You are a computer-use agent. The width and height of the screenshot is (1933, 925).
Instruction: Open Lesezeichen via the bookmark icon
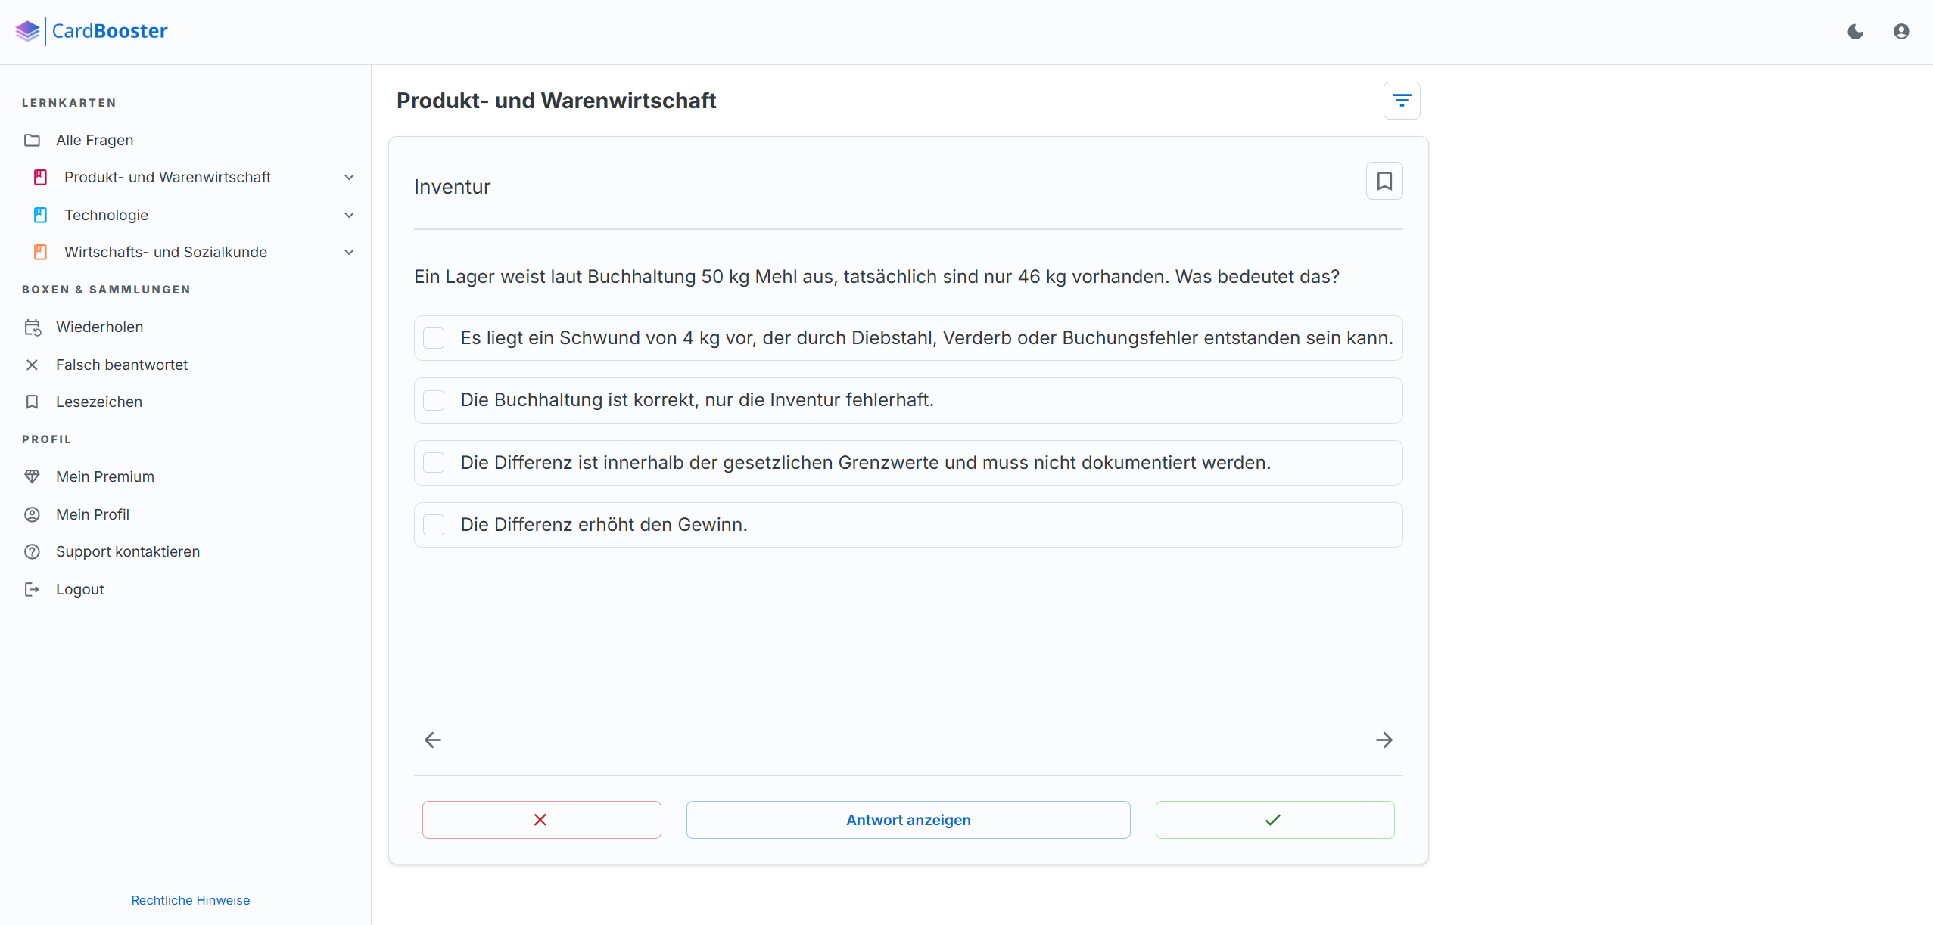click(33, 402)
